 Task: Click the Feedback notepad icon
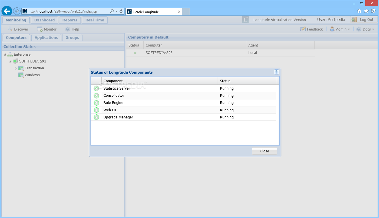click(303, 29)
